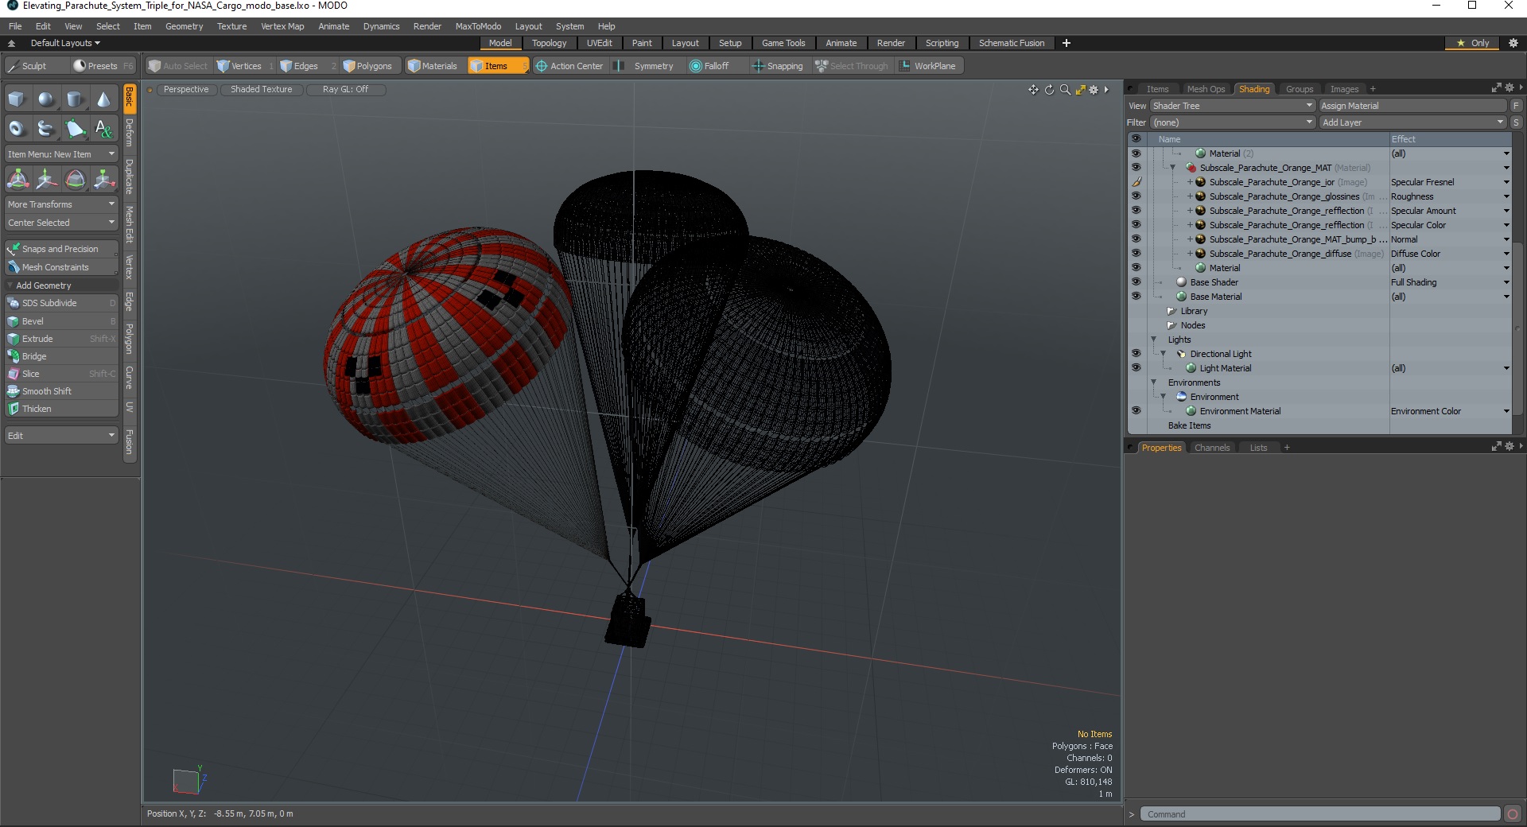
Task: Open the Center Selected dropdown
Action: pyautogui.click(x=61, y=223)
